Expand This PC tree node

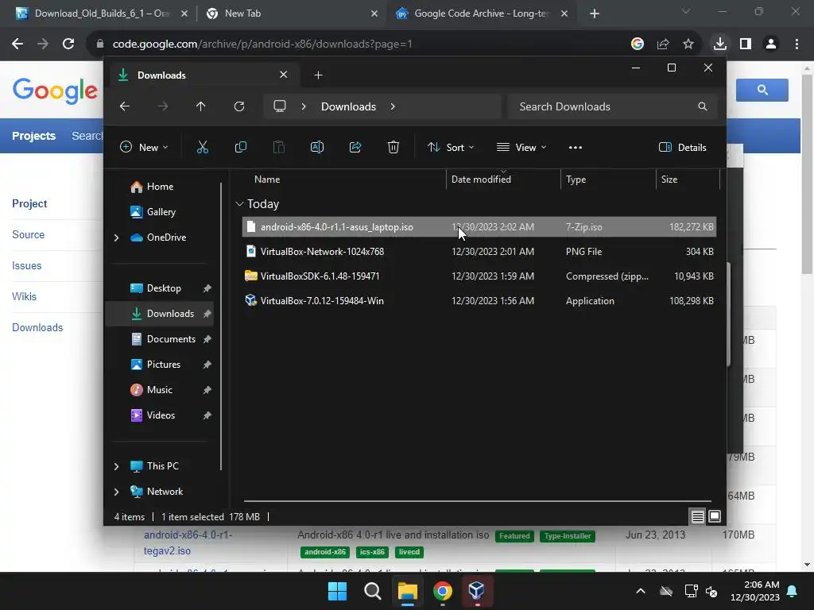[x=116, y=466]
